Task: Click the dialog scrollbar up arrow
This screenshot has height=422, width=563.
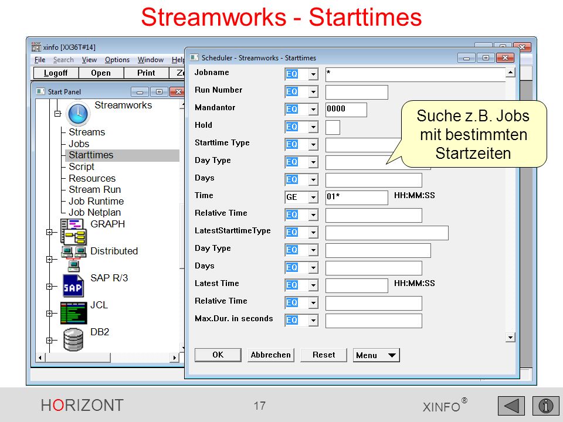Action: tap(510, 73)
